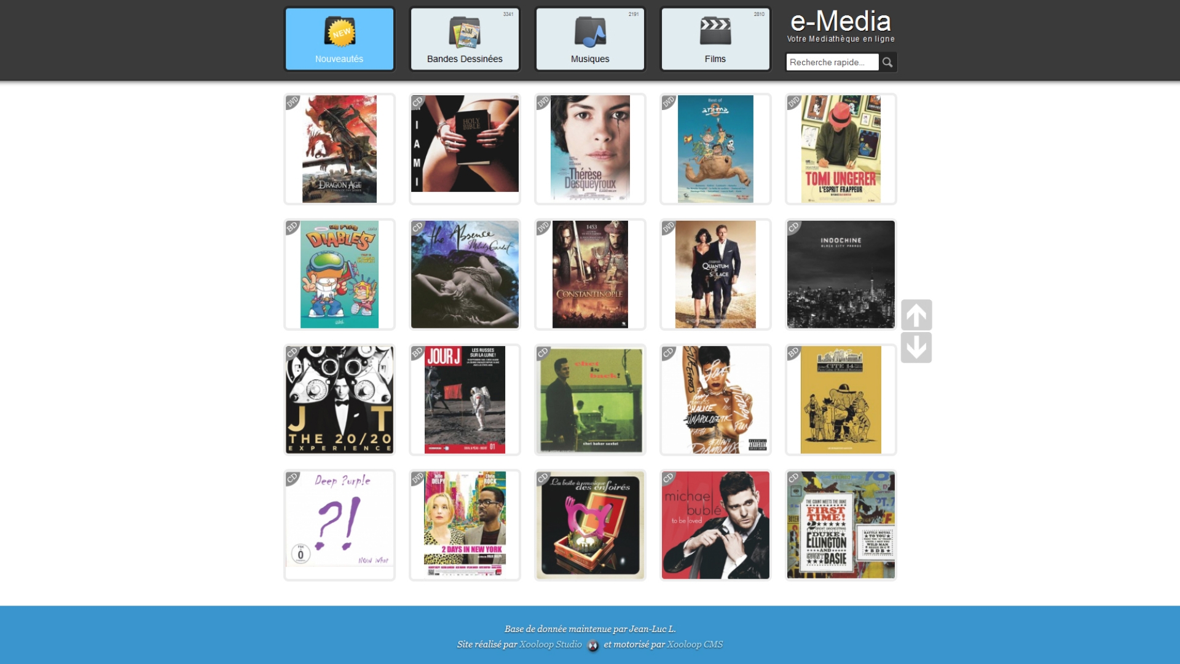Screen dimensions: 1180x664
Task: Click the CD badge on Chet is Back
Action: tap(542, 352)
